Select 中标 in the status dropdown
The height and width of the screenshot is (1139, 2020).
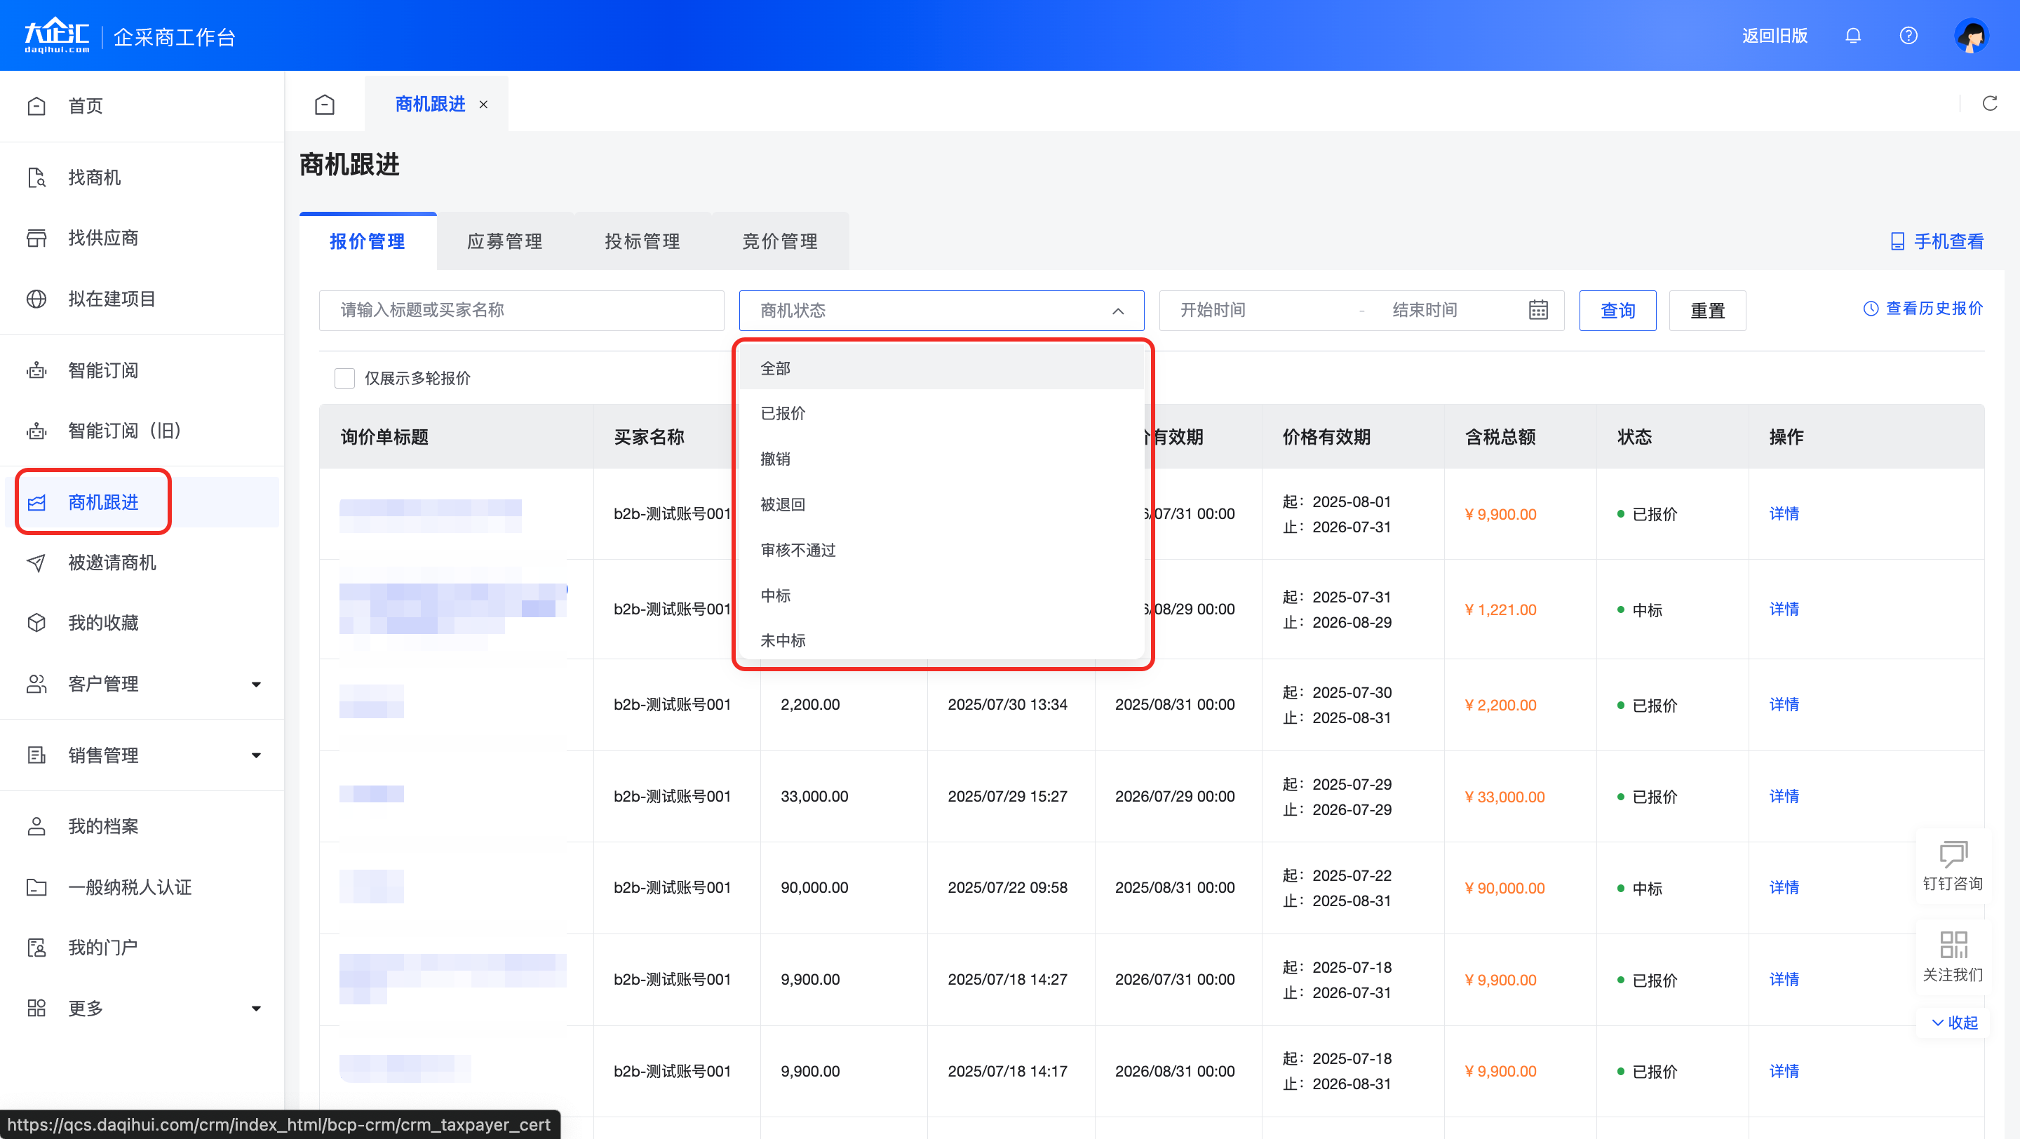(x=942, y=595)
